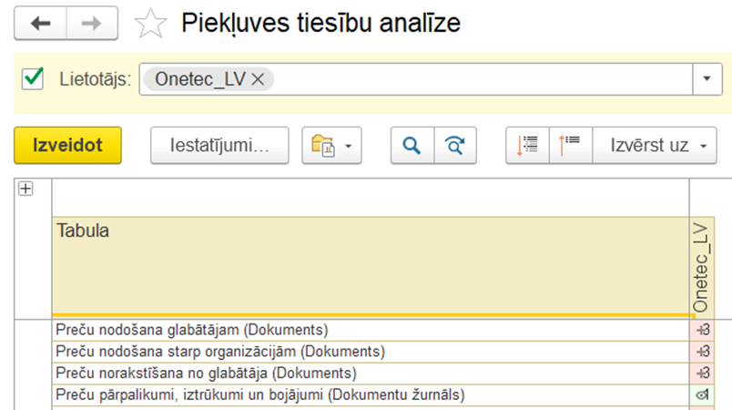Remove the Onetec_LV tag with X

[258, 79]
